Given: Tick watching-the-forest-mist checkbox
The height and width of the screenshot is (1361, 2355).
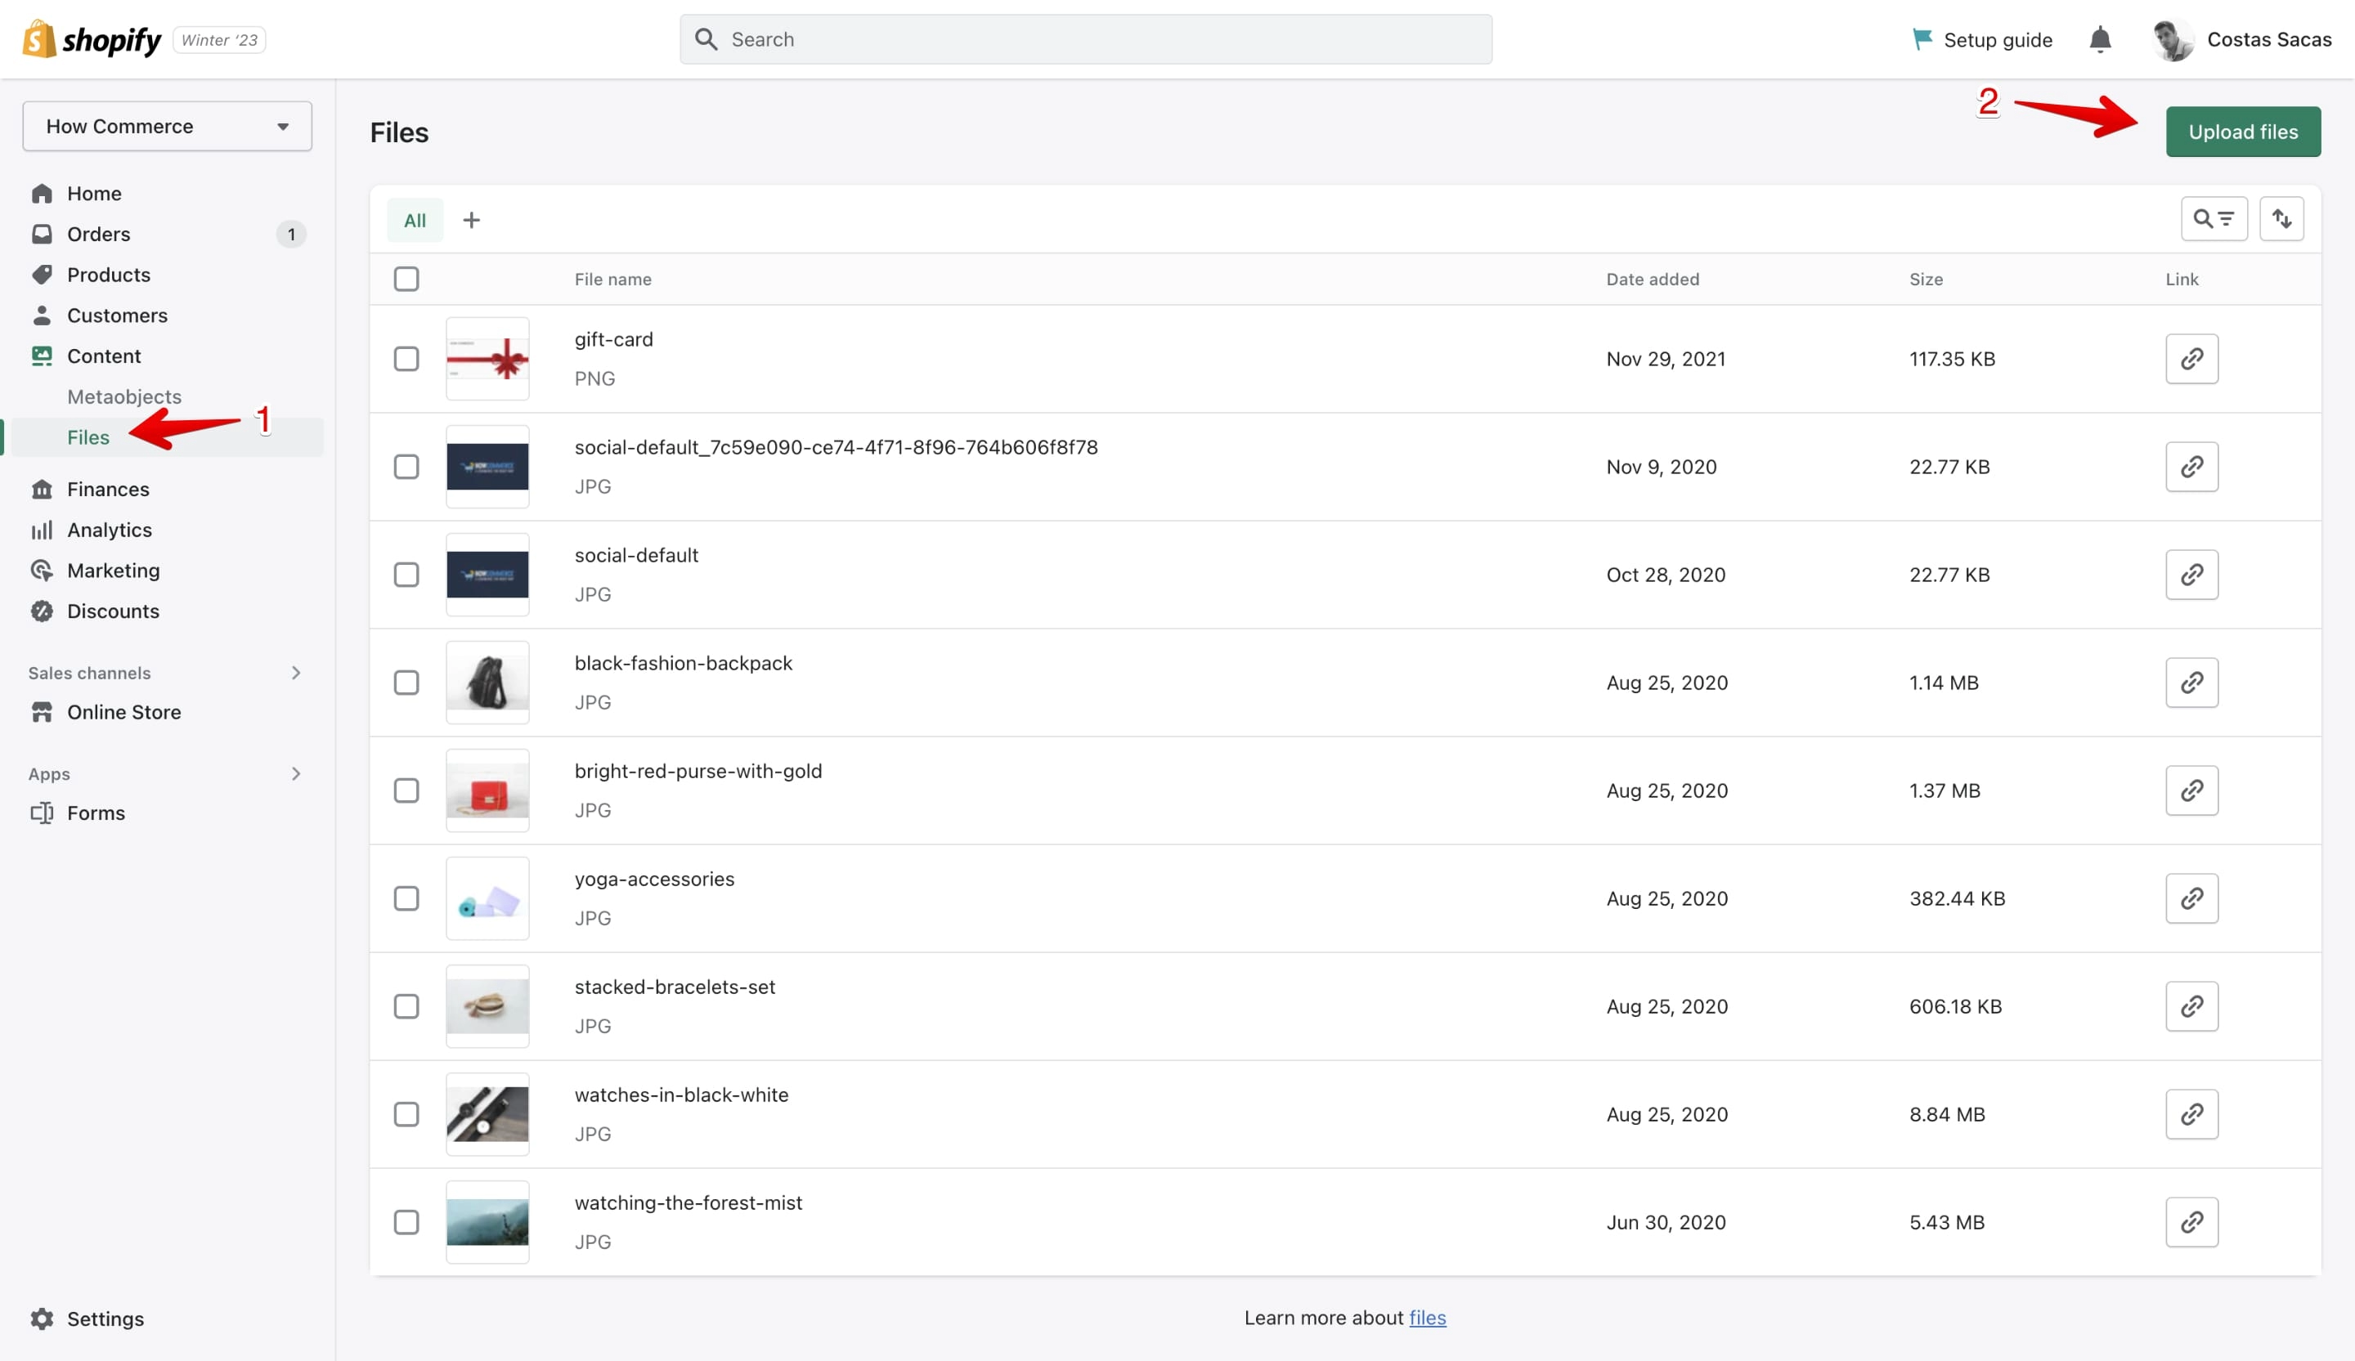Looking at the screenshot, I should click(x=406, y=1222).
